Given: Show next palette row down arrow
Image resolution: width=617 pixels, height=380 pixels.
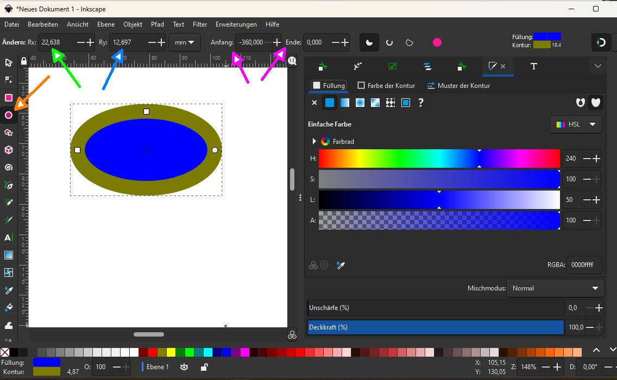Looking at the screenshot, I should coord(613,350).
